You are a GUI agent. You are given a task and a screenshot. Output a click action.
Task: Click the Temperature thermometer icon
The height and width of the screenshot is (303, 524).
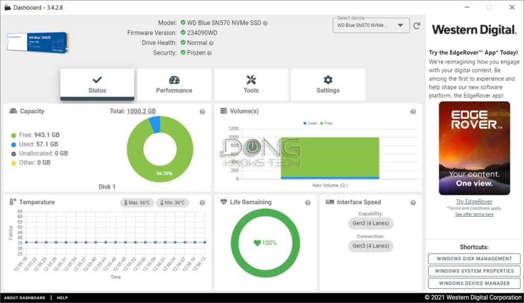tap(13, 202)
